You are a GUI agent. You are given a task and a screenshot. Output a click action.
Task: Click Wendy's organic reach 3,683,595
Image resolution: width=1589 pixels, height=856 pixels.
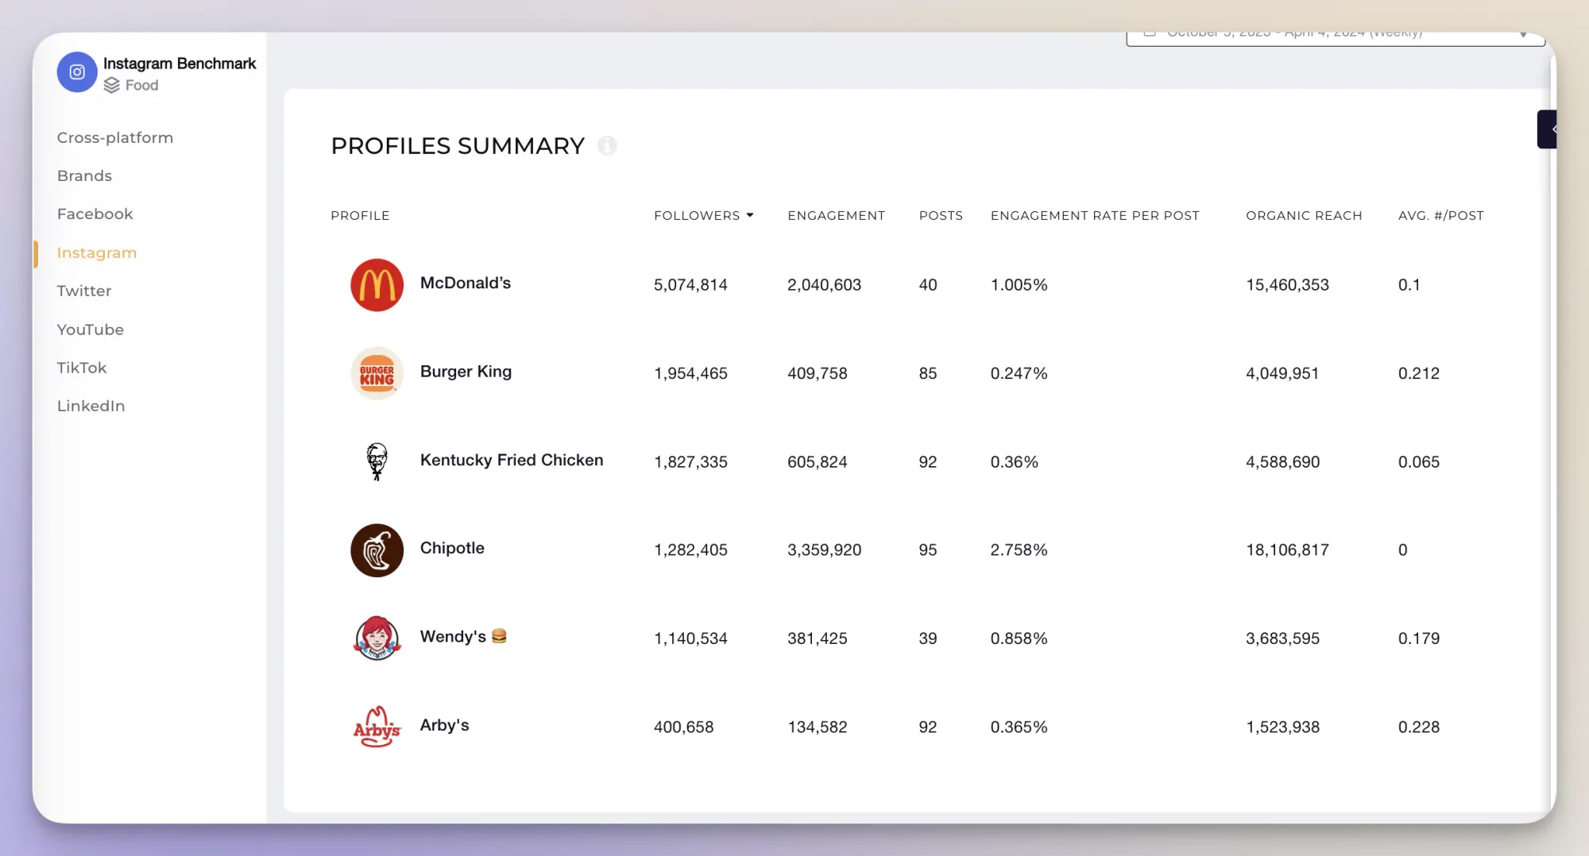(x=1282, y=638)
